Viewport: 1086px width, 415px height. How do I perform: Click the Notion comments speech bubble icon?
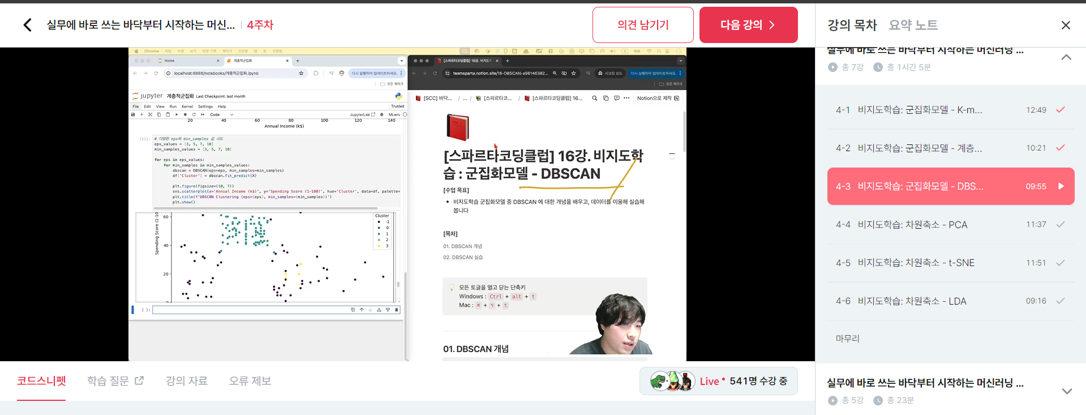[x=616, y=98]
